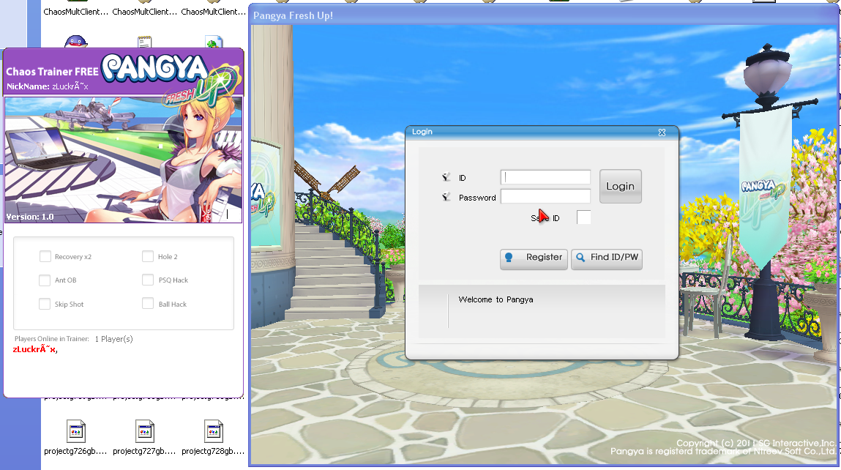Click the Find ID/PW magnifier icon

point(580,258)
